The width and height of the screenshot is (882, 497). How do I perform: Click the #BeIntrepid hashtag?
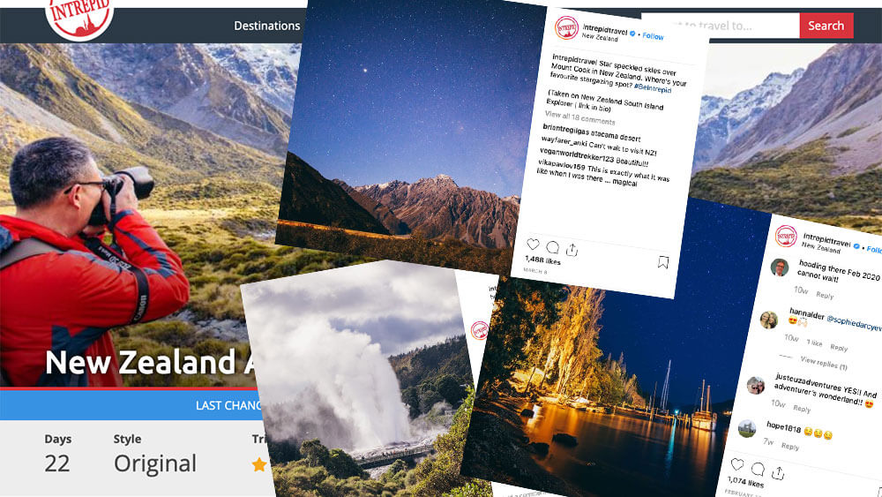(x=653, y=88)
